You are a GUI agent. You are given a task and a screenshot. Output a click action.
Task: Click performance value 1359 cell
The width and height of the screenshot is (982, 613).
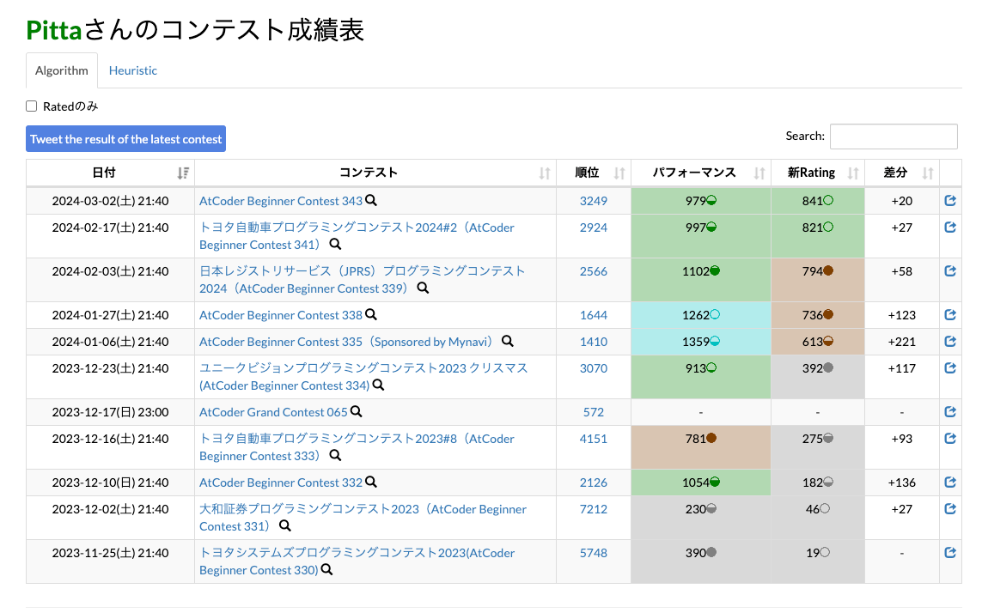point(701,342)
